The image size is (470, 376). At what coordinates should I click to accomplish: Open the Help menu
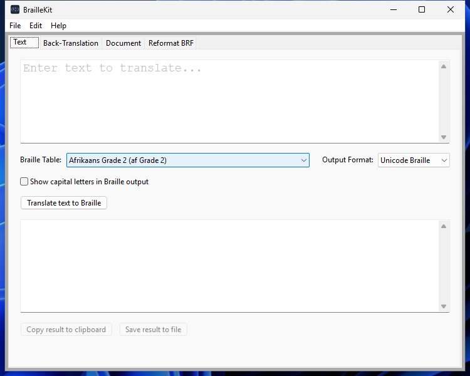tap(58, 26)
